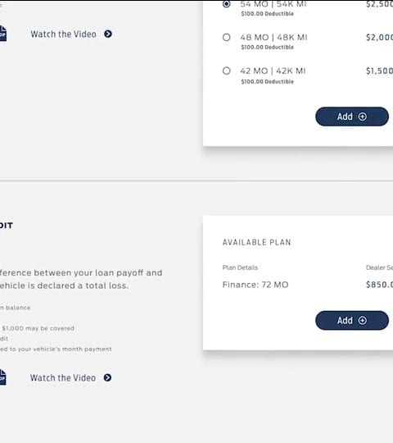The width and height of the screenshot is (393, 443).
Task: Open the PDF document icon near the deductible plans
Action: tap(2, 34)
